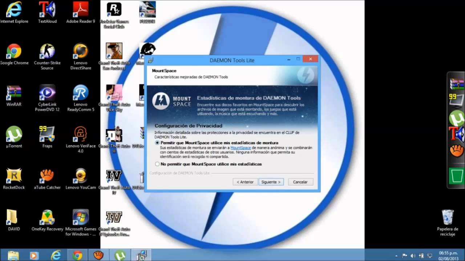Viewport: 465px width, 261px height.
Task: Continue with the Siguiente button
Action: coord(271,182)
